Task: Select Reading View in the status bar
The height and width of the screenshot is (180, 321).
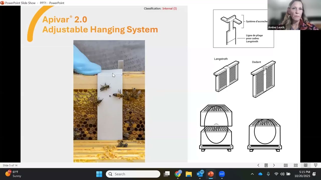Action: point(305,165)
